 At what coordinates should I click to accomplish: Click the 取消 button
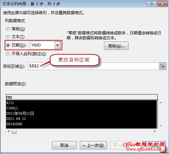coord(64,145)
